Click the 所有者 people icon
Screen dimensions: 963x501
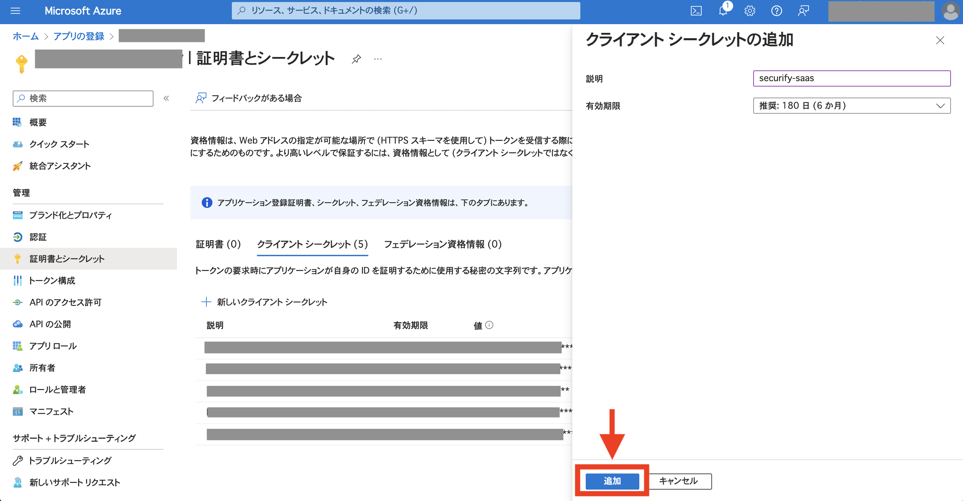pyautogui.click(x=17, y=368)
